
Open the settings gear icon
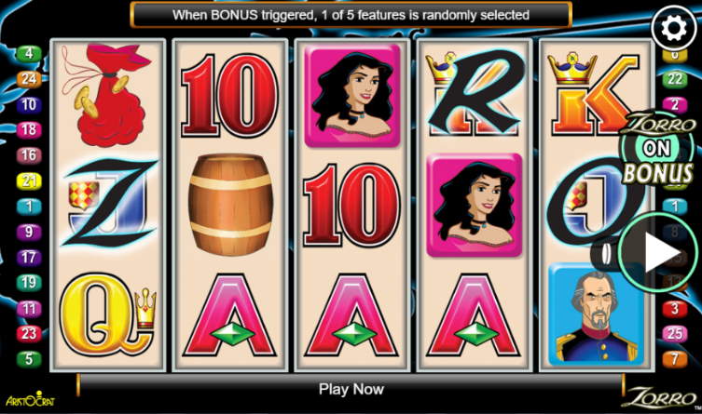(x=674, y=28)
